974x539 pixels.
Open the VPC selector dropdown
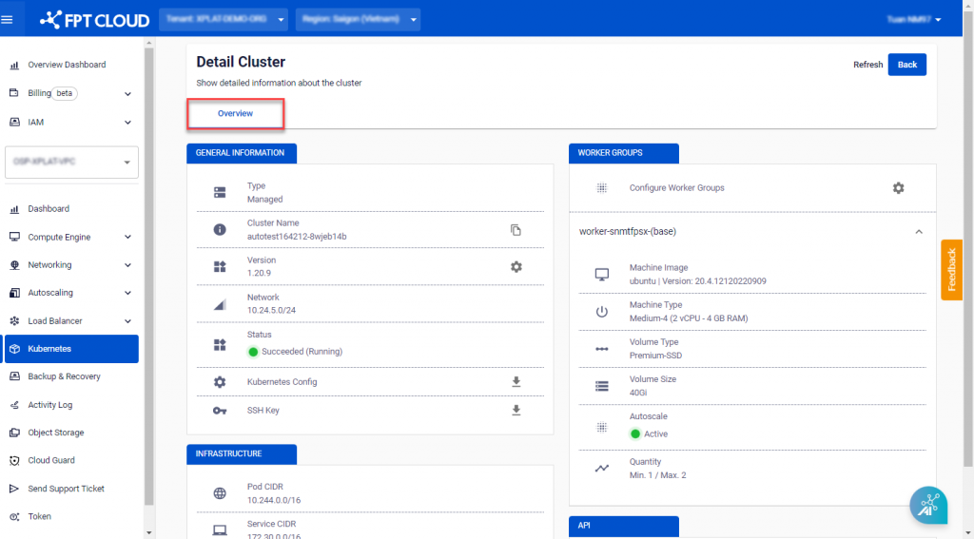(72, 162)
